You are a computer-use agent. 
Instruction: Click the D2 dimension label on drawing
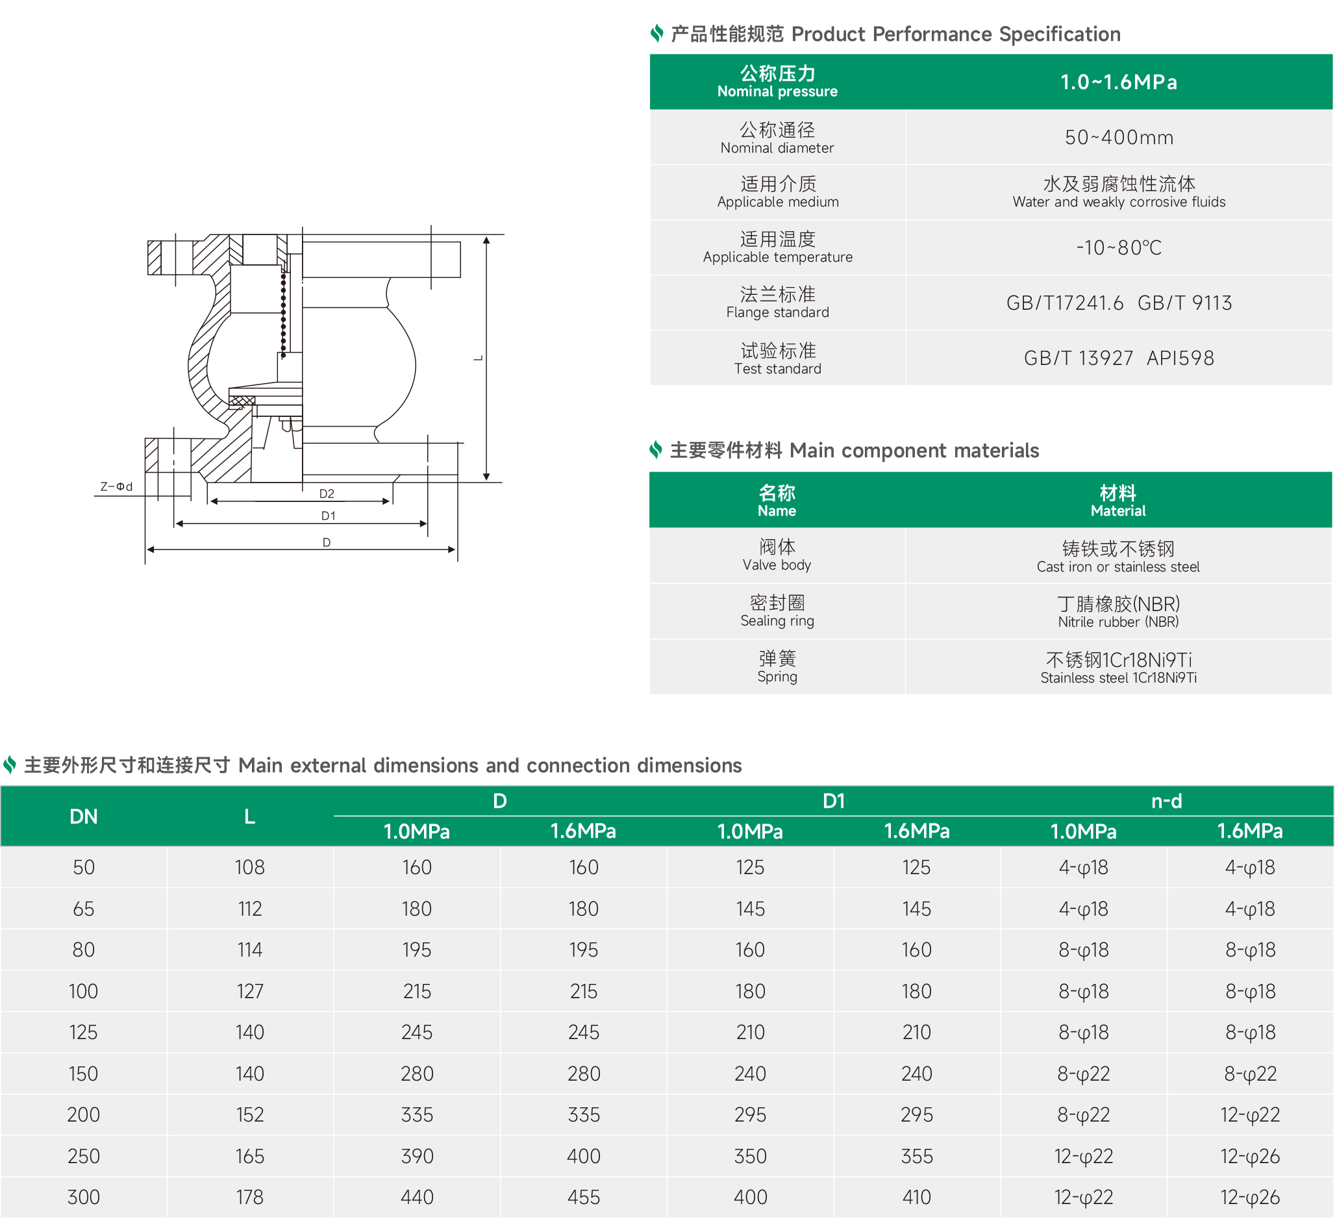pyautogui.click(x=327, y=494)
